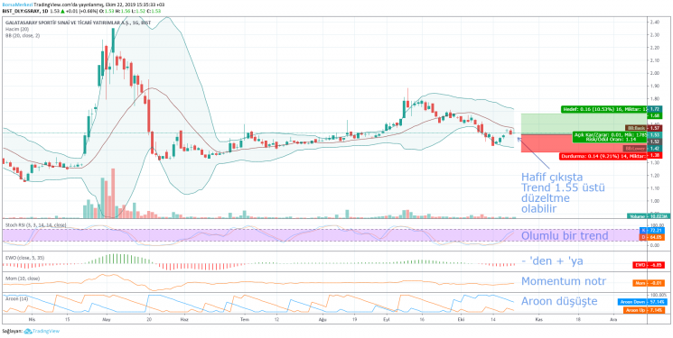Click the 1.72 price scale tag

[654, 110]
